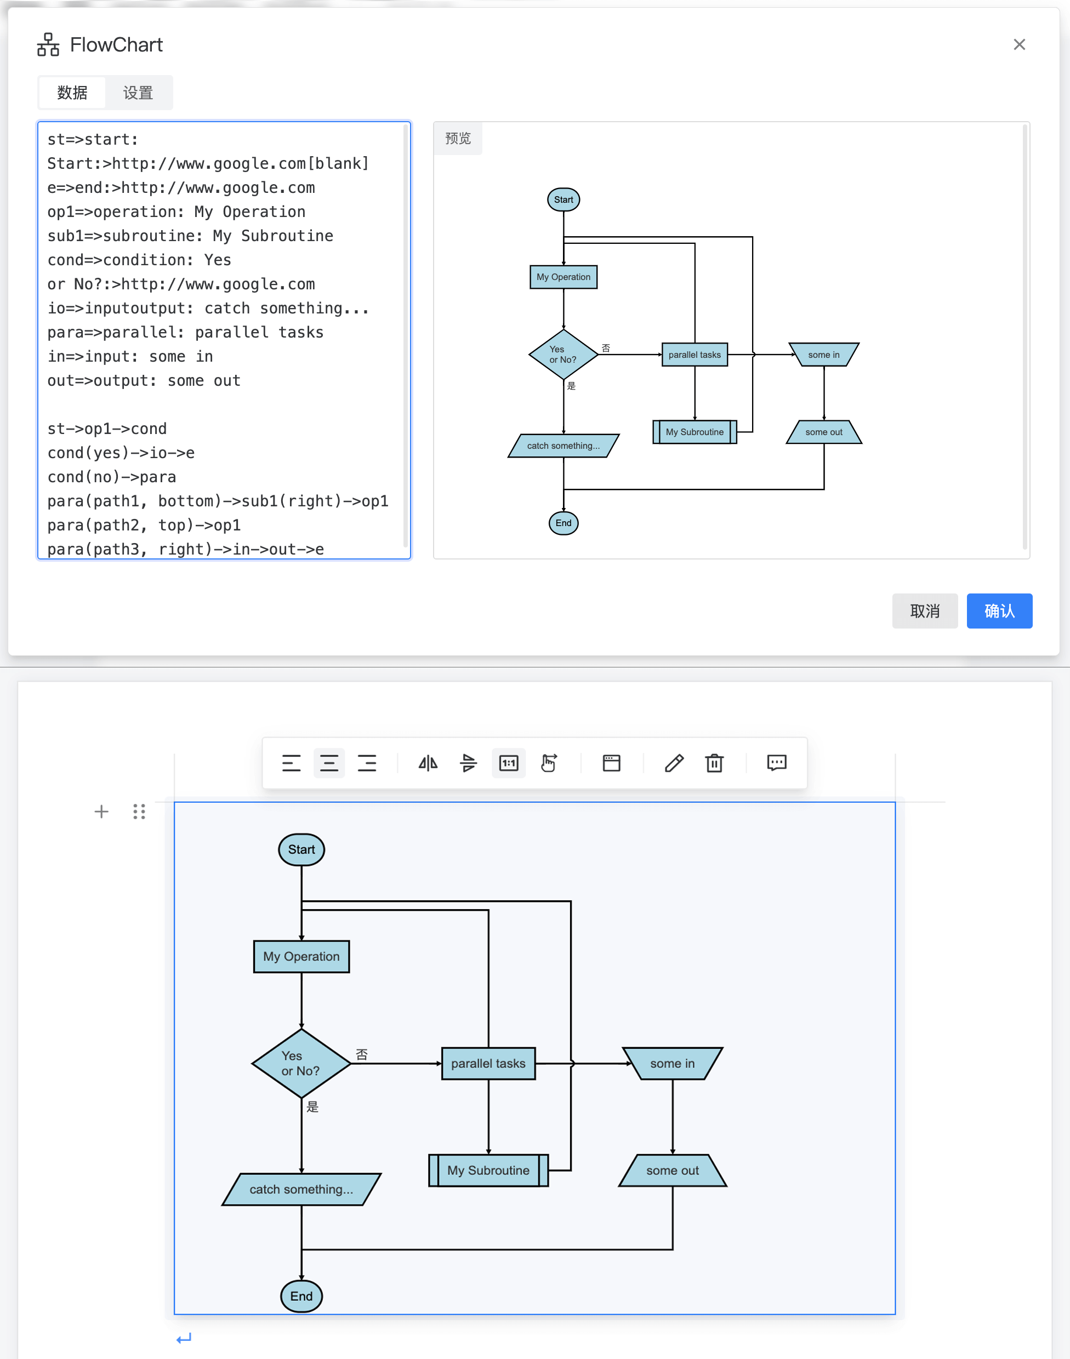Click the code line 'cond(no)->para'

tap(111, 477)
